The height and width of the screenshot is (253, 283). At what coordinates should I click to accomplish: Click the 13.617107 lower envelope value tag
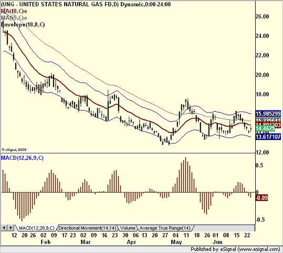268,137
